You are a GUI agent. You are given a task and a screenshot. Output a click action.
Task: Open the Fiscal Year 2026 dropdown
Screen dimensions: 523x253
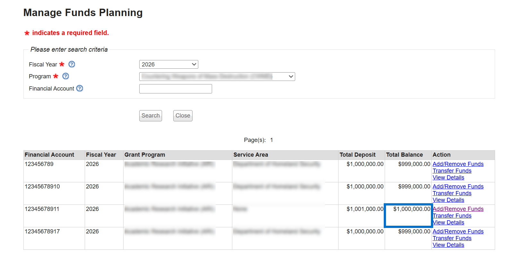coord(168,65)
